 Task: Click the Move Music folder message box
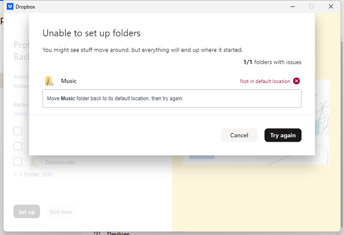pos(172,99)
